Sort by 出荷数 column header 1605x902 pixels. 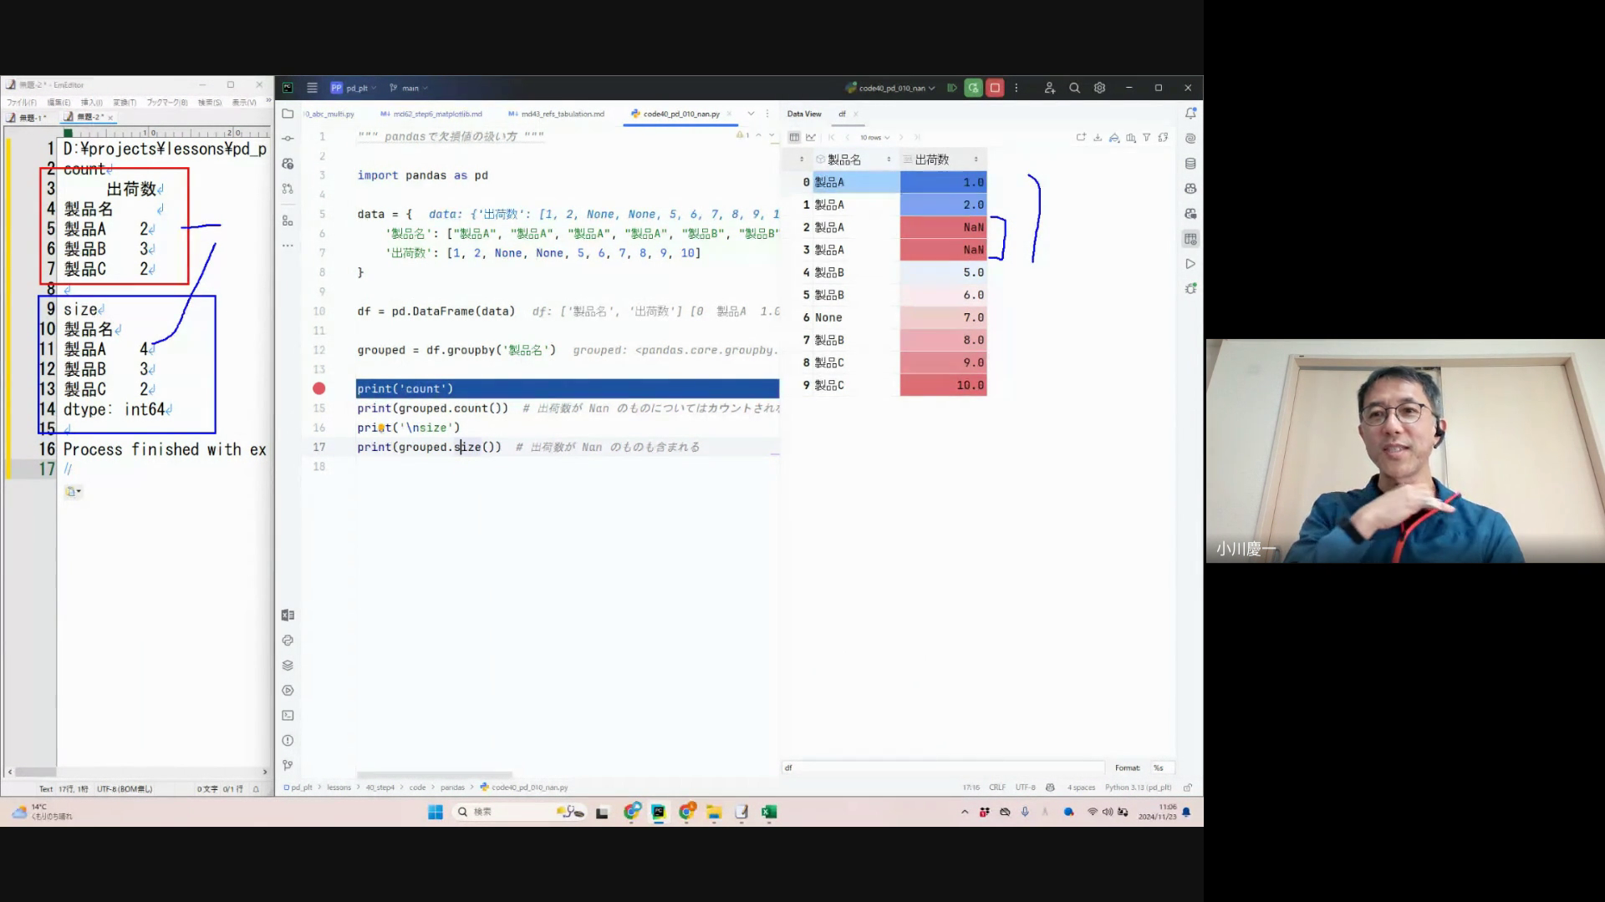932,160
